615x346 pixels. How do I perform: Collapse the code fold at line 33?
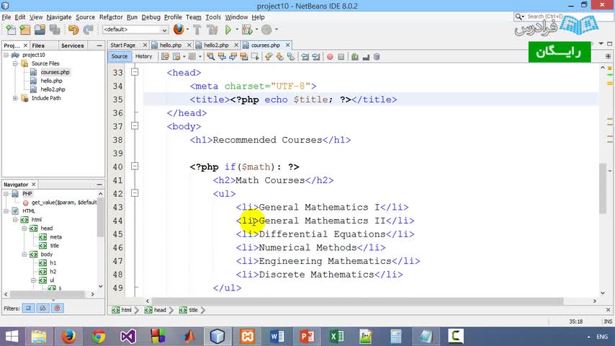(x=135, y=72)
